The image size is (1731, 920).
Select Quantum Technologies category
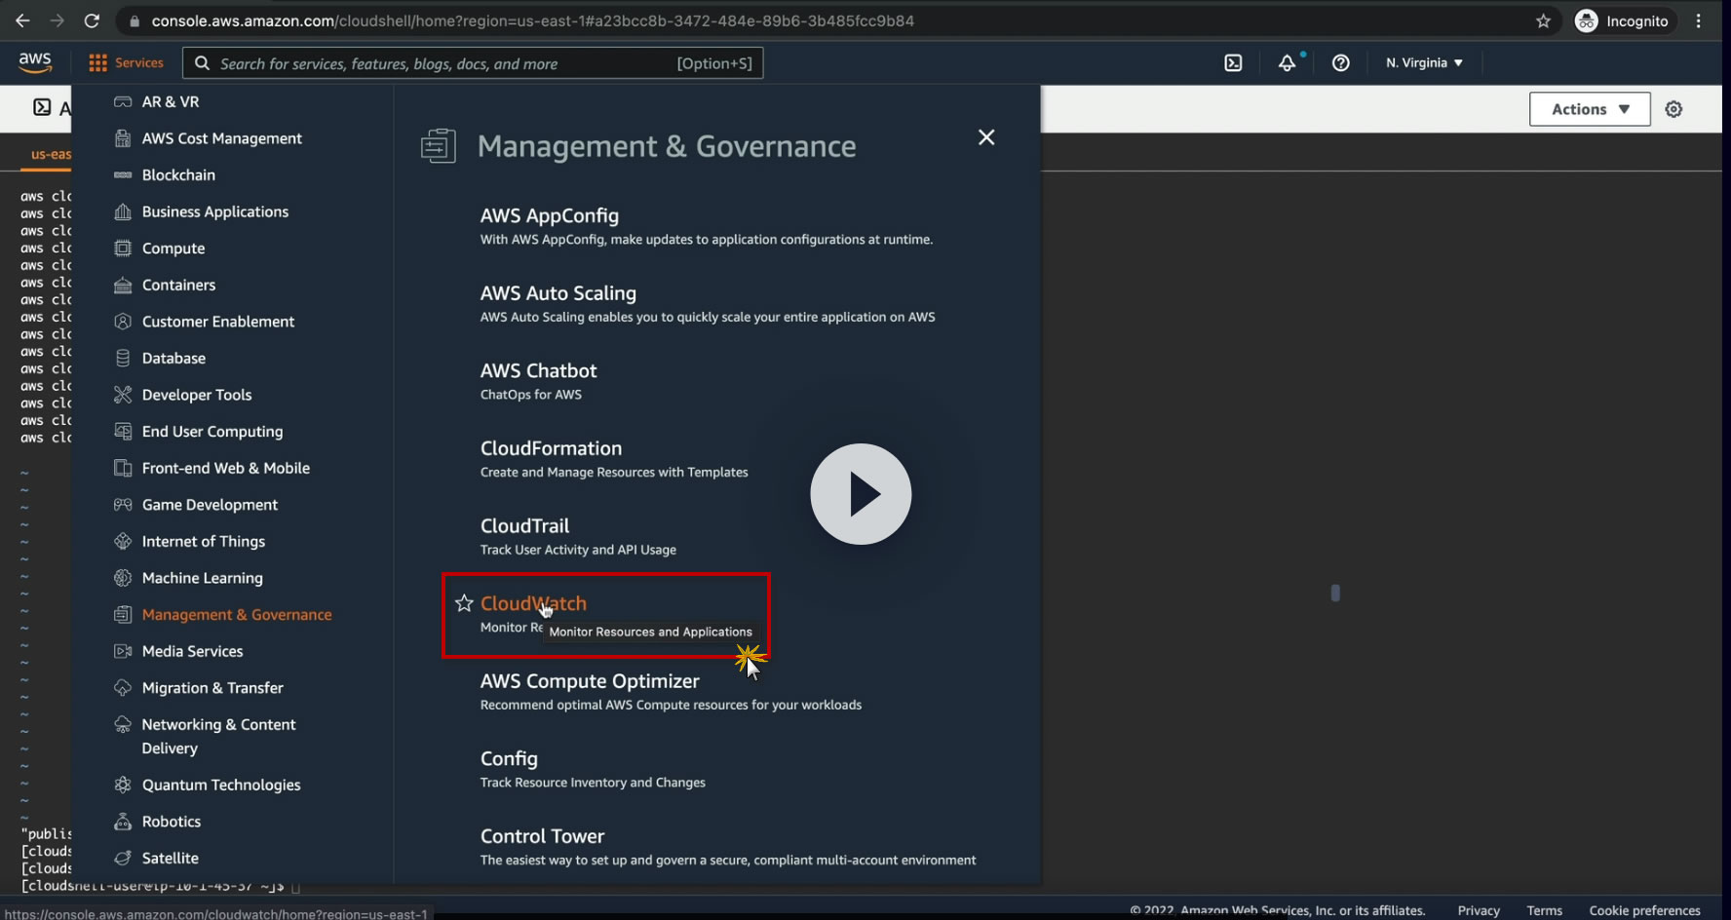point(221,786)
